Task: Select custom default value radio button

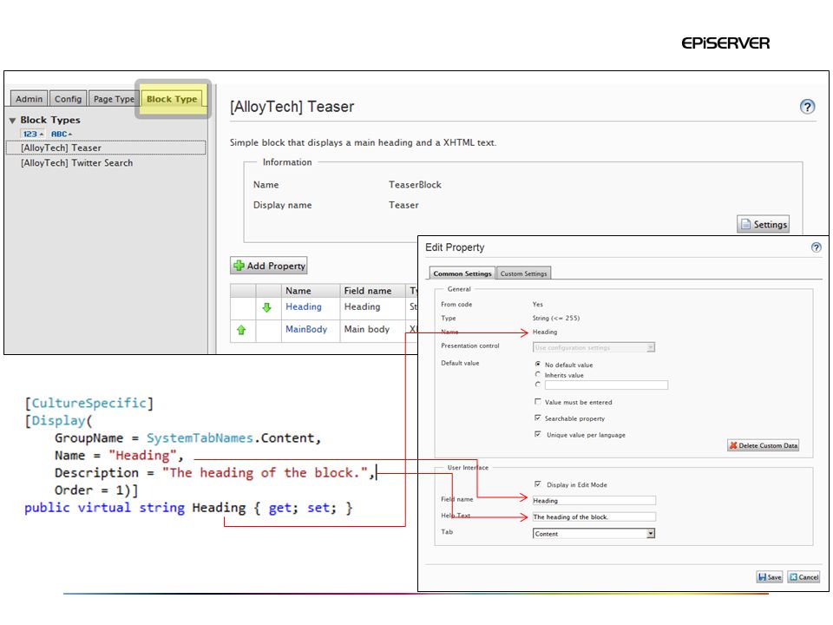Action: [538, 385]
